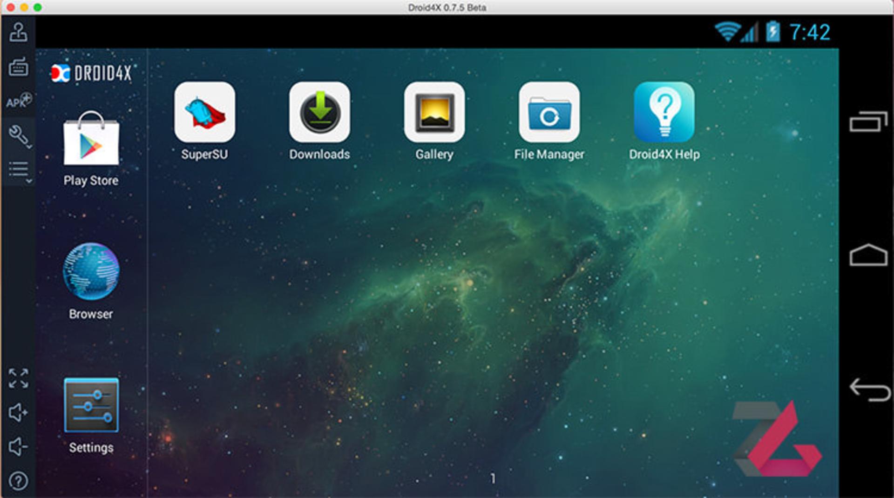The height and width of the screenshot is (498, 894).
Task: Tap the Android recent apps button
Action: point(868,121)
